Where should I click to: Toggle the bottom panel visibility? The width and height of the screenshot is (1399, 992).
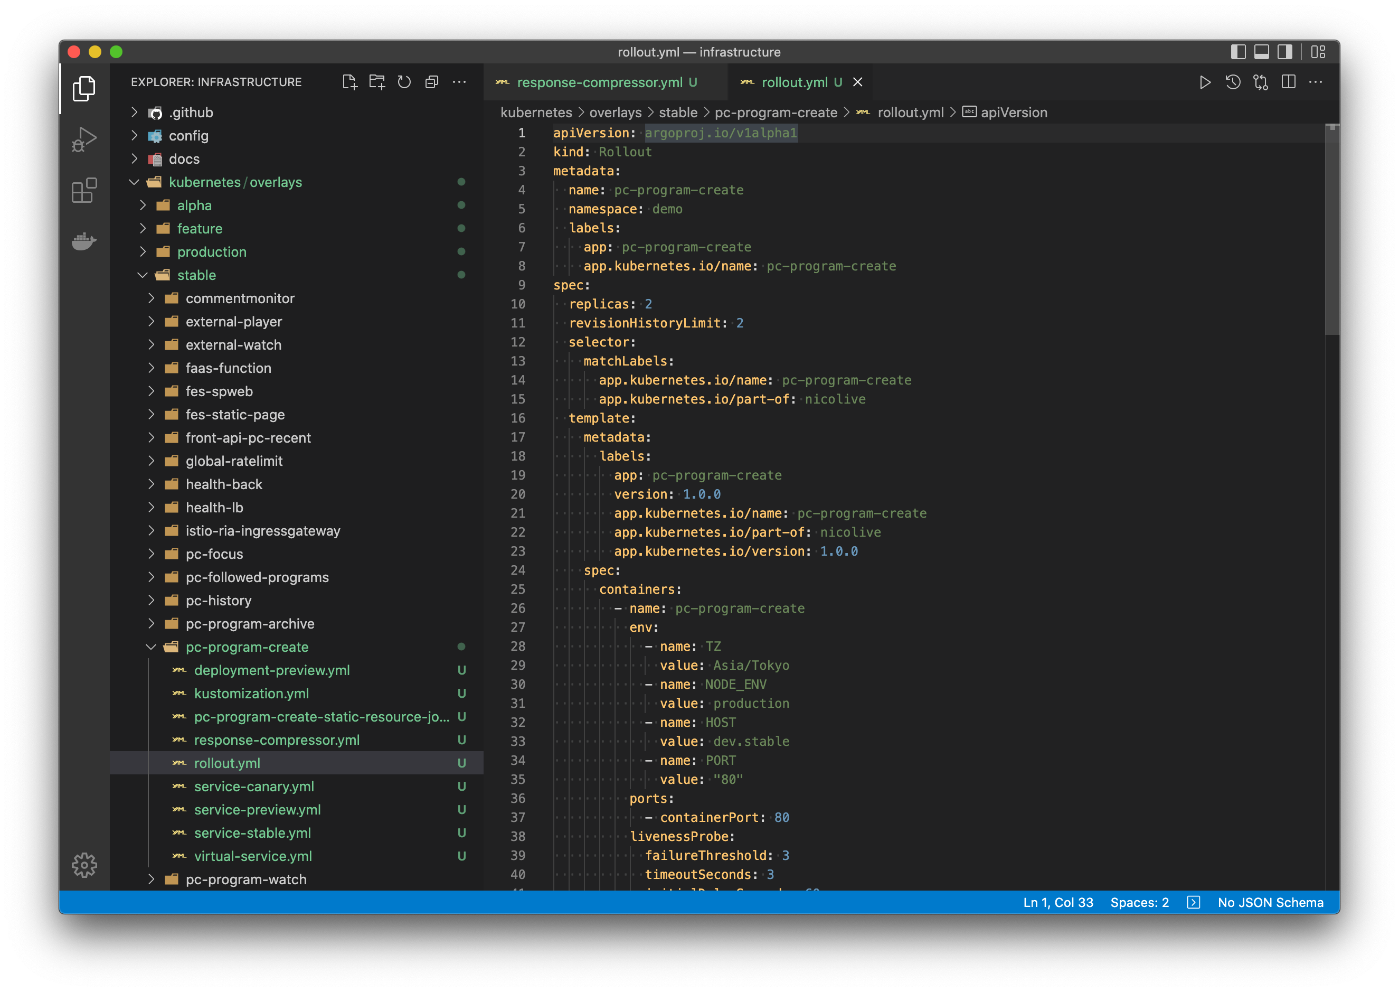pos(1262,52)
